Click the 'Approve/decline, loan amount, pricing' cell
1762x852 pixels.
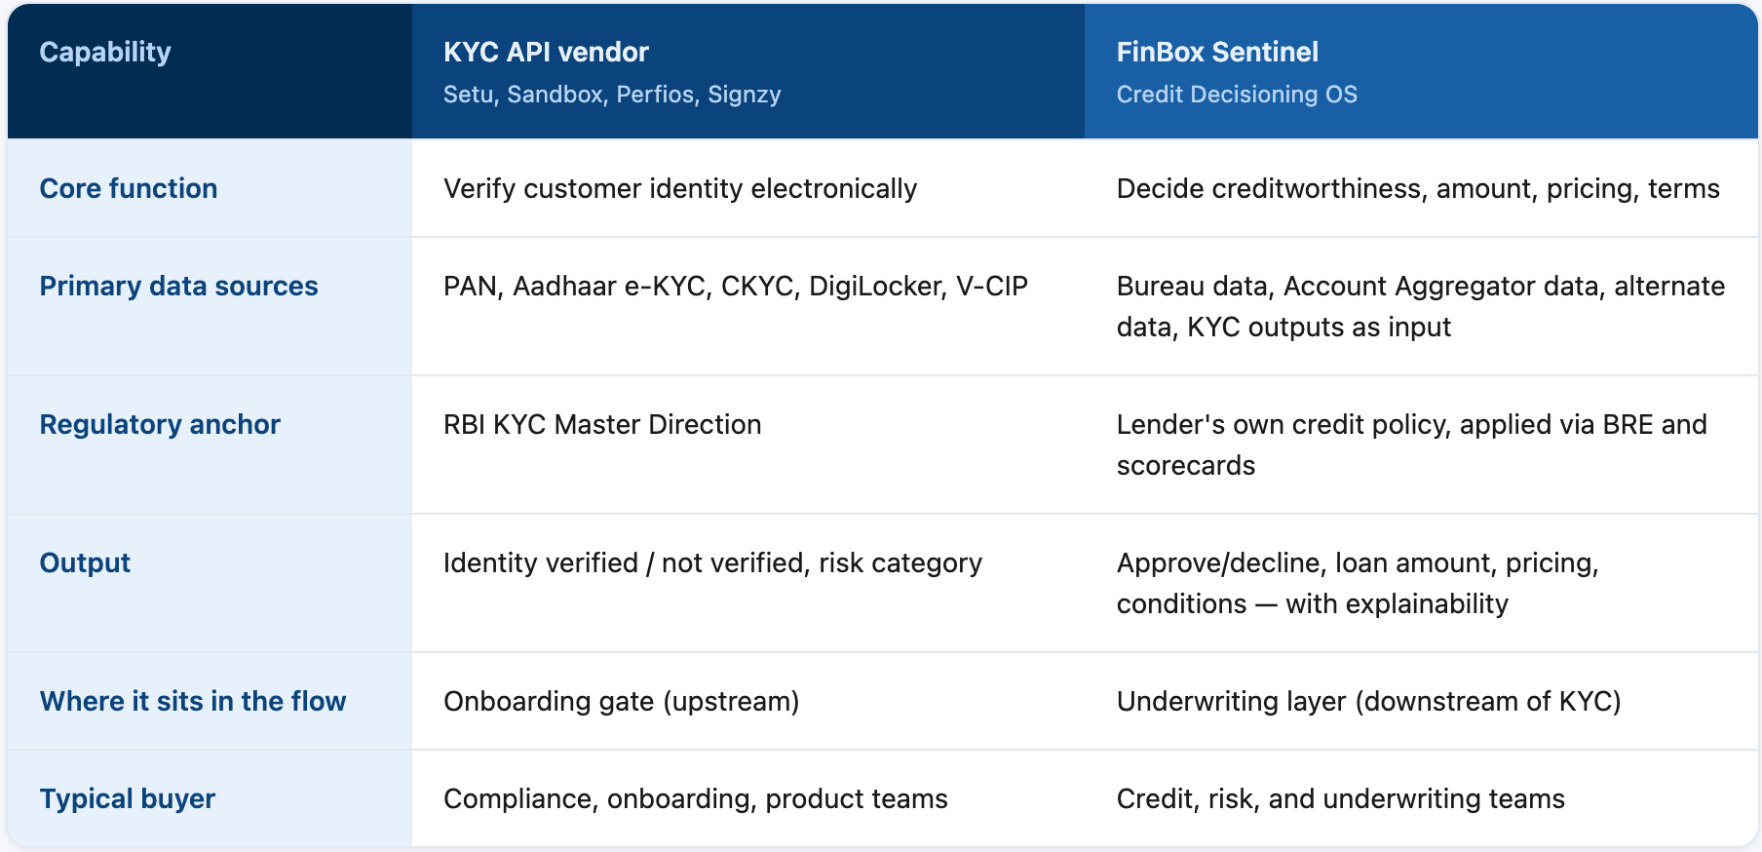(x=1358, y=583)
